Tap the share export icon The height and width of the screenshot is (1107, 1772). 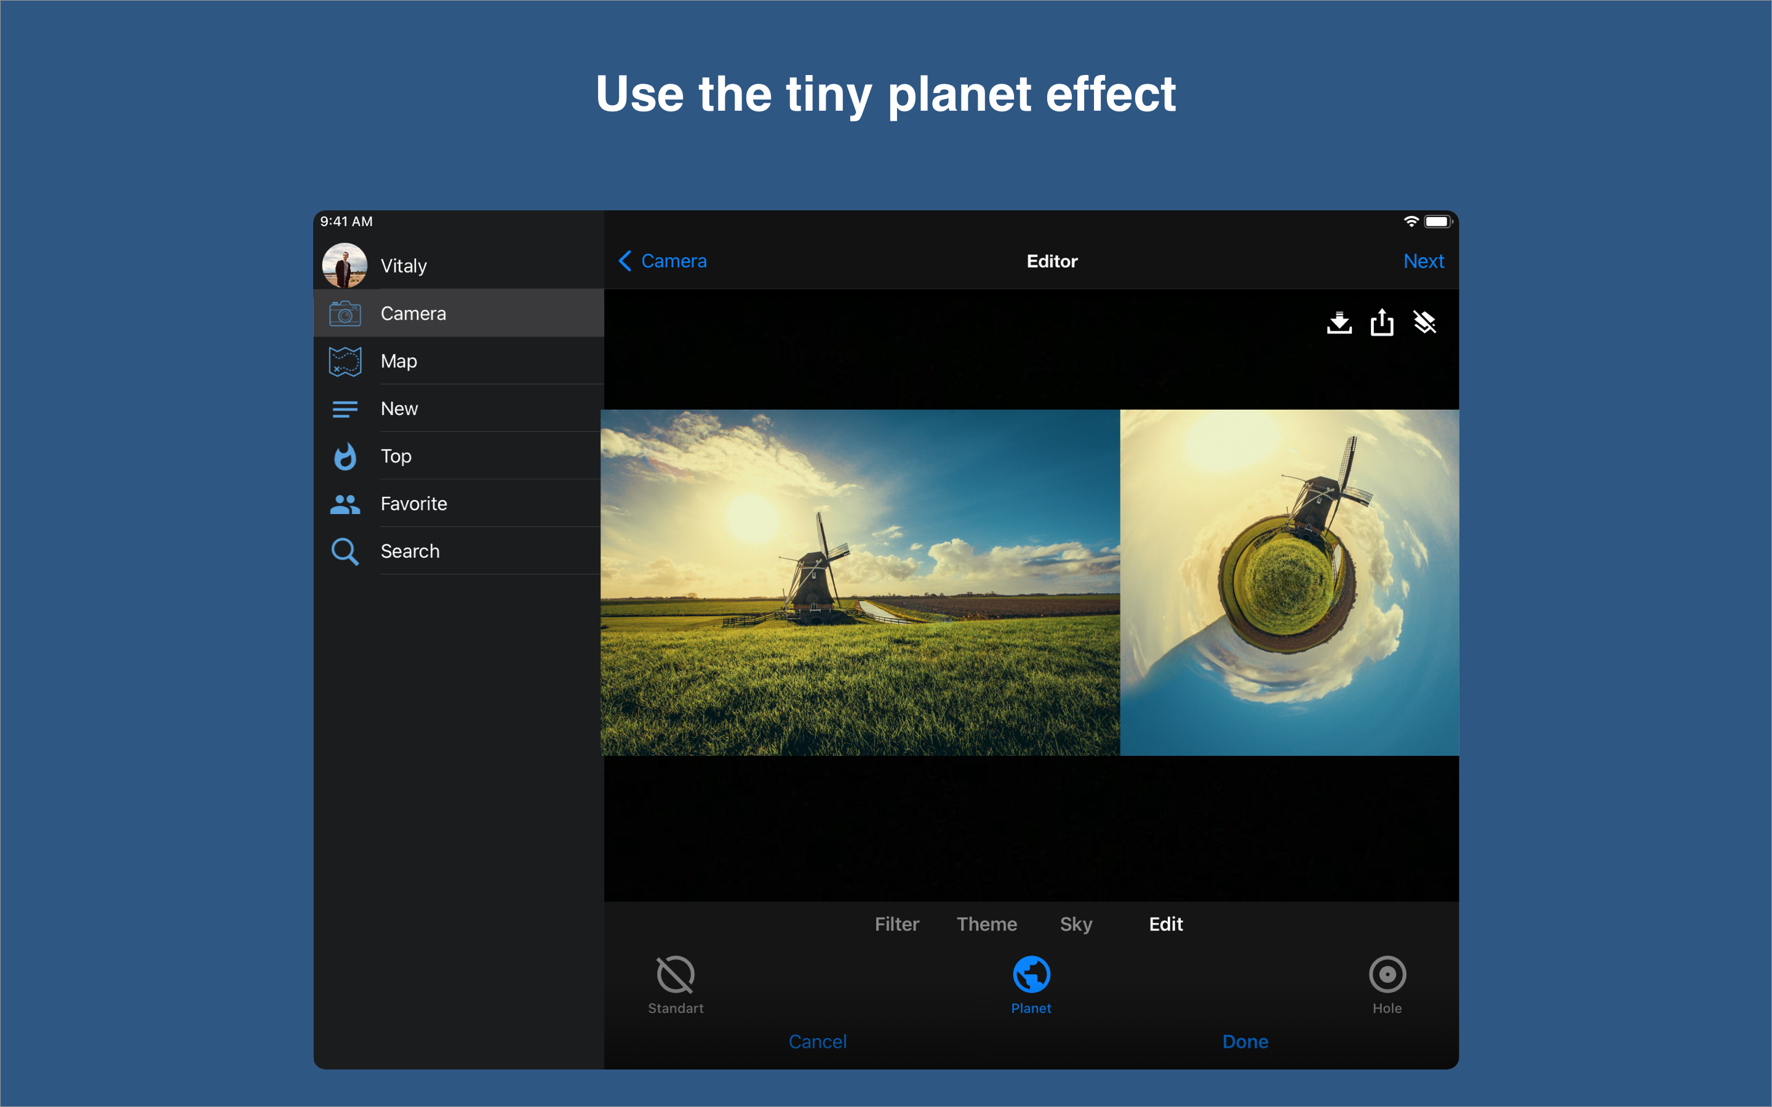coord(1382,322)
